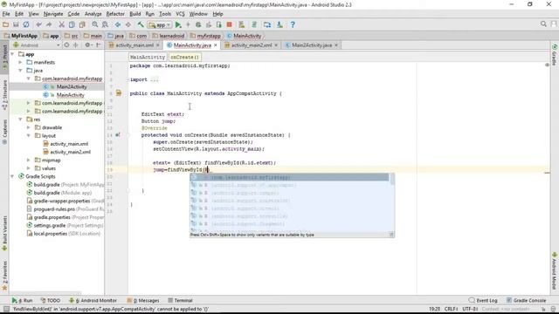
Task: Select the highlighted com.learnadroid.myfirstapp completion suggestion
Action: pyautogui.click(x=289, y=177)
